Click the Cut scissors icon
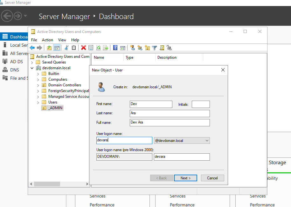 [66, 48]
